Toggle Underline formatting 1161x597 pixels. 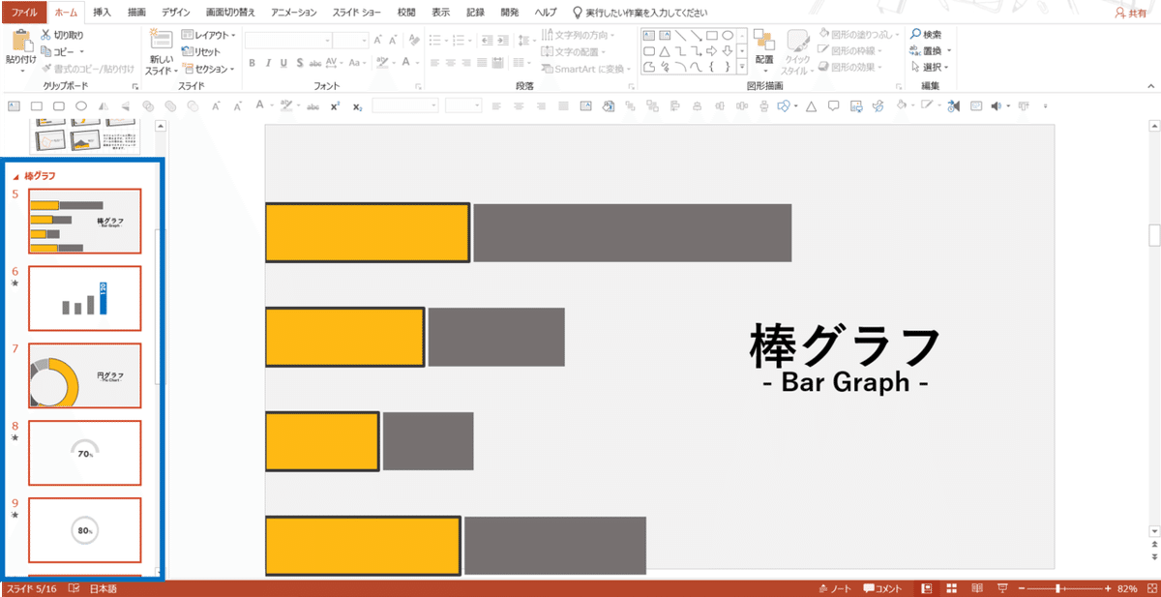pyautogui.click(x=283, y=63)
